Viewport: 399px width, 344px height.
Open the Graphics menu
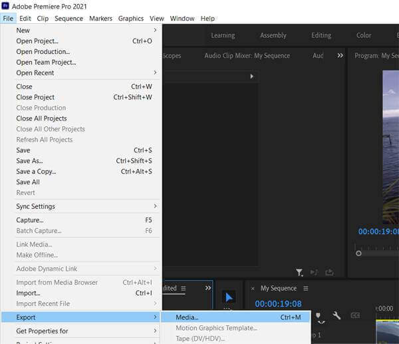[131, 19]
